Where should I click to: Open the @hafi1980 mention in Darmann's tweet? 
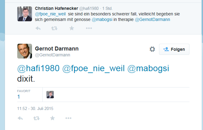click(x=38, y=69)
